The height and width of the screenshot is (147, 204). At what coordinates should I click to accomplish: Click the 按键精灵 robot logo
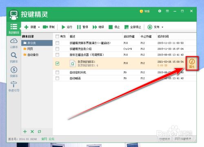[13, 15]
